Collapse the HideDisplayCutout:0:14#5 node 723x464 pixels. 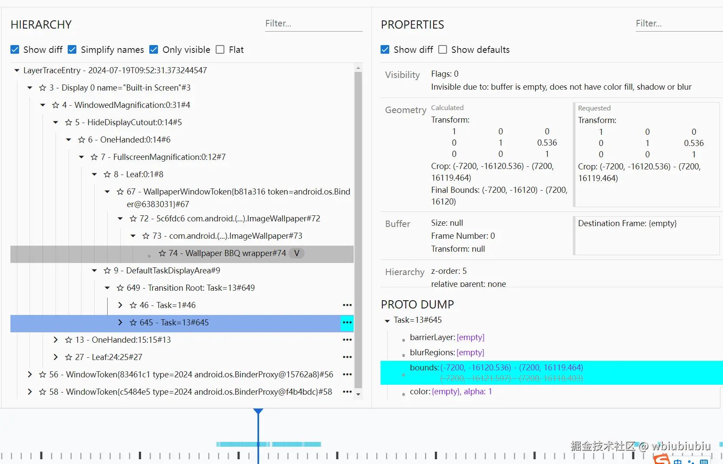(x=56, y=122)
